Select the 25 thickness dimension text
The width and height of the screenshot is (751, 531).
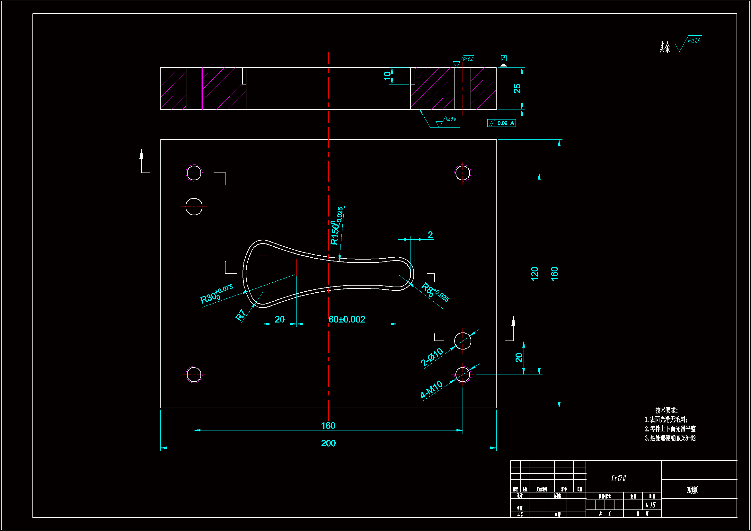[x=517, y=88]
